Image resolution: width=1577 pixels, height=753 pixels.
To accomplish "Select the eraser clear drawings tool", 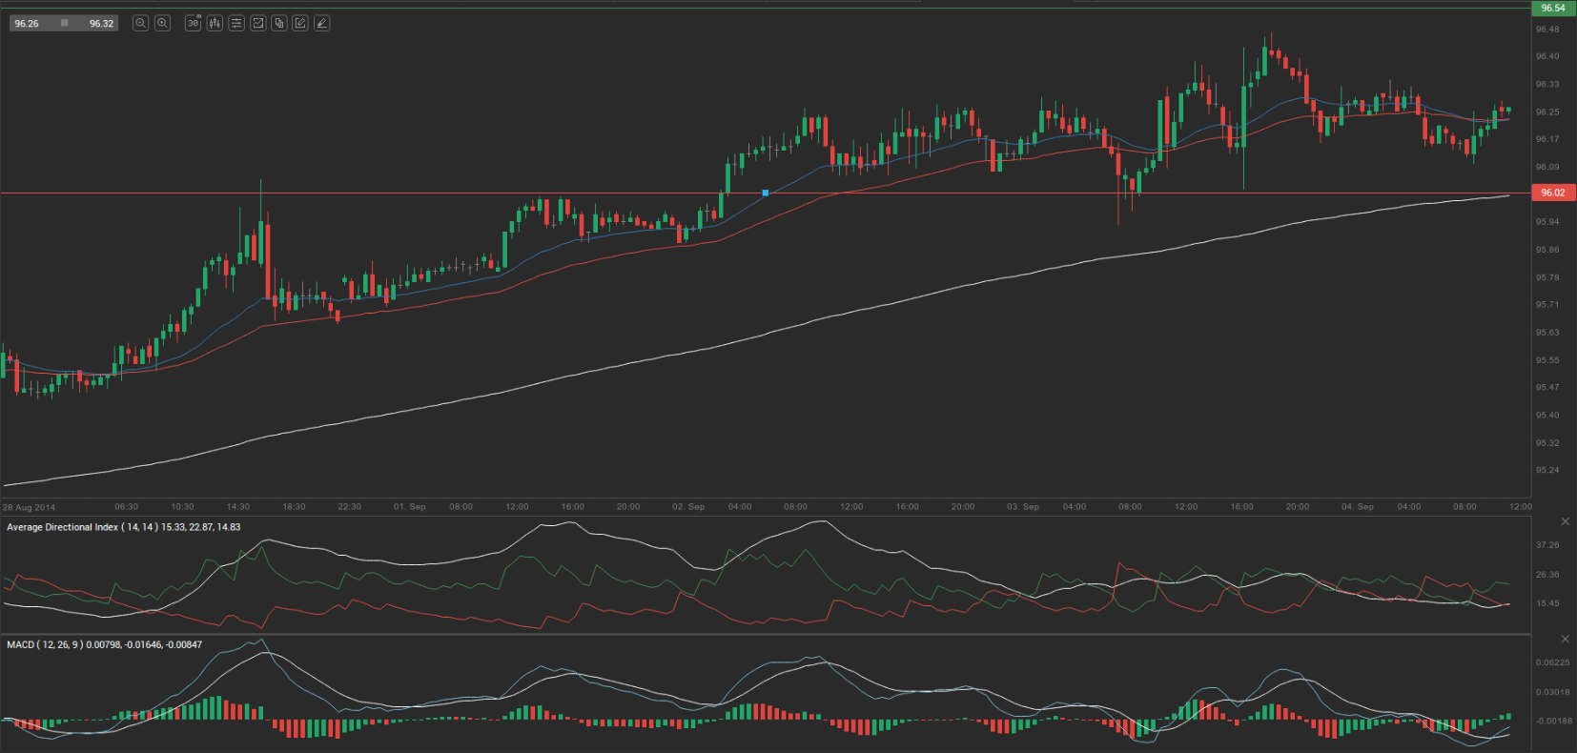I will pyautogui.click(x=322, y=23).
